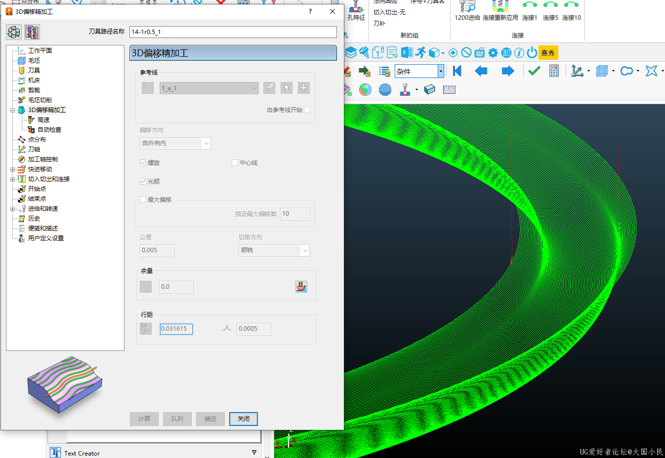Expand the 快进移动 tree node
665x458 pixels.
(13, 169)
